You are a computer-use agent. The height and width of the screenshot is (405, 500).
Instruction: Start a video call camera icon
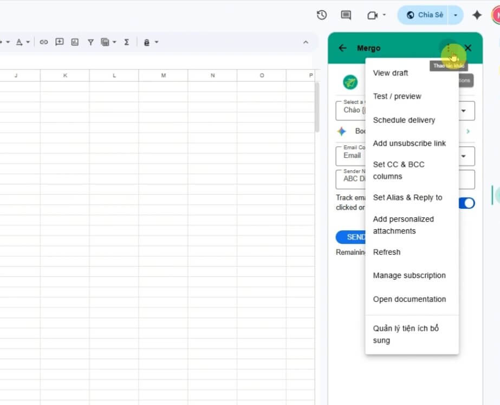tap(372, 15)
